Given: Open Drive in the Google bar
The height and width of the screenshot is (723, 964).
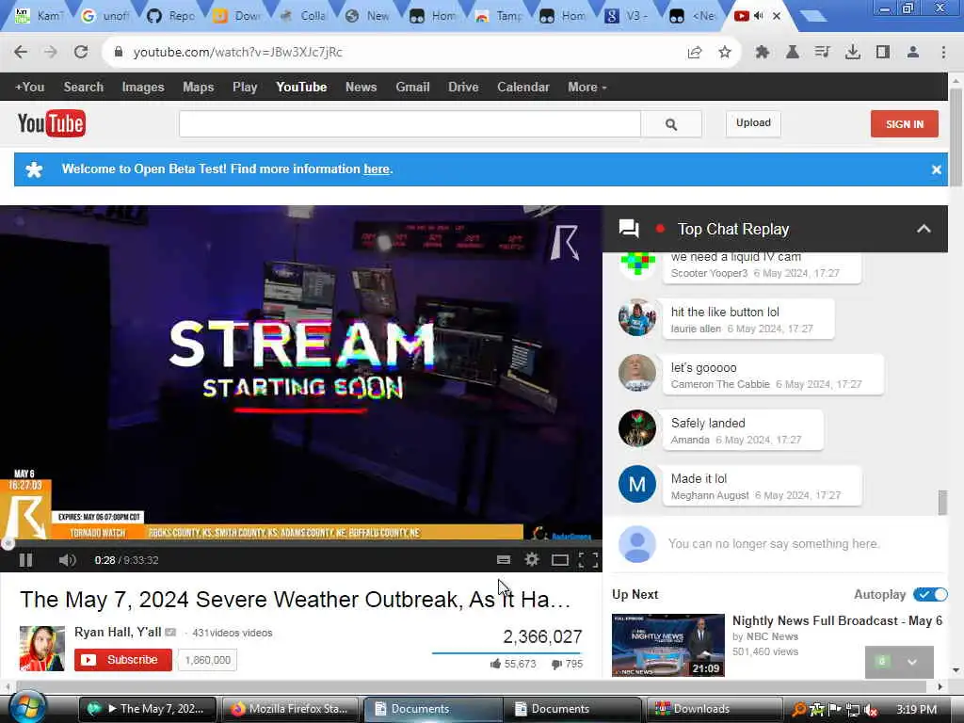Looking at the screenshot, I should 463,88.
